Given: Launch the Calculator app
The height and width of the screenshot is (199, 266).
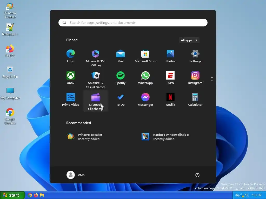Looking at the screenshot, I should [x=195, y=100].
